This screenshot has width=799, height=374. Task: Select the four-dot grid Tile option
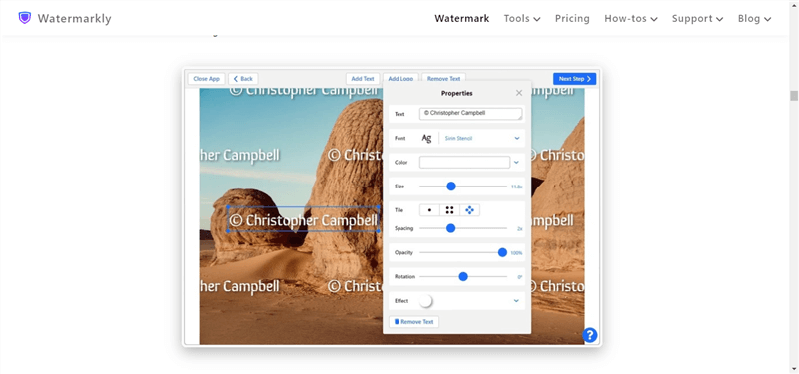449,210
